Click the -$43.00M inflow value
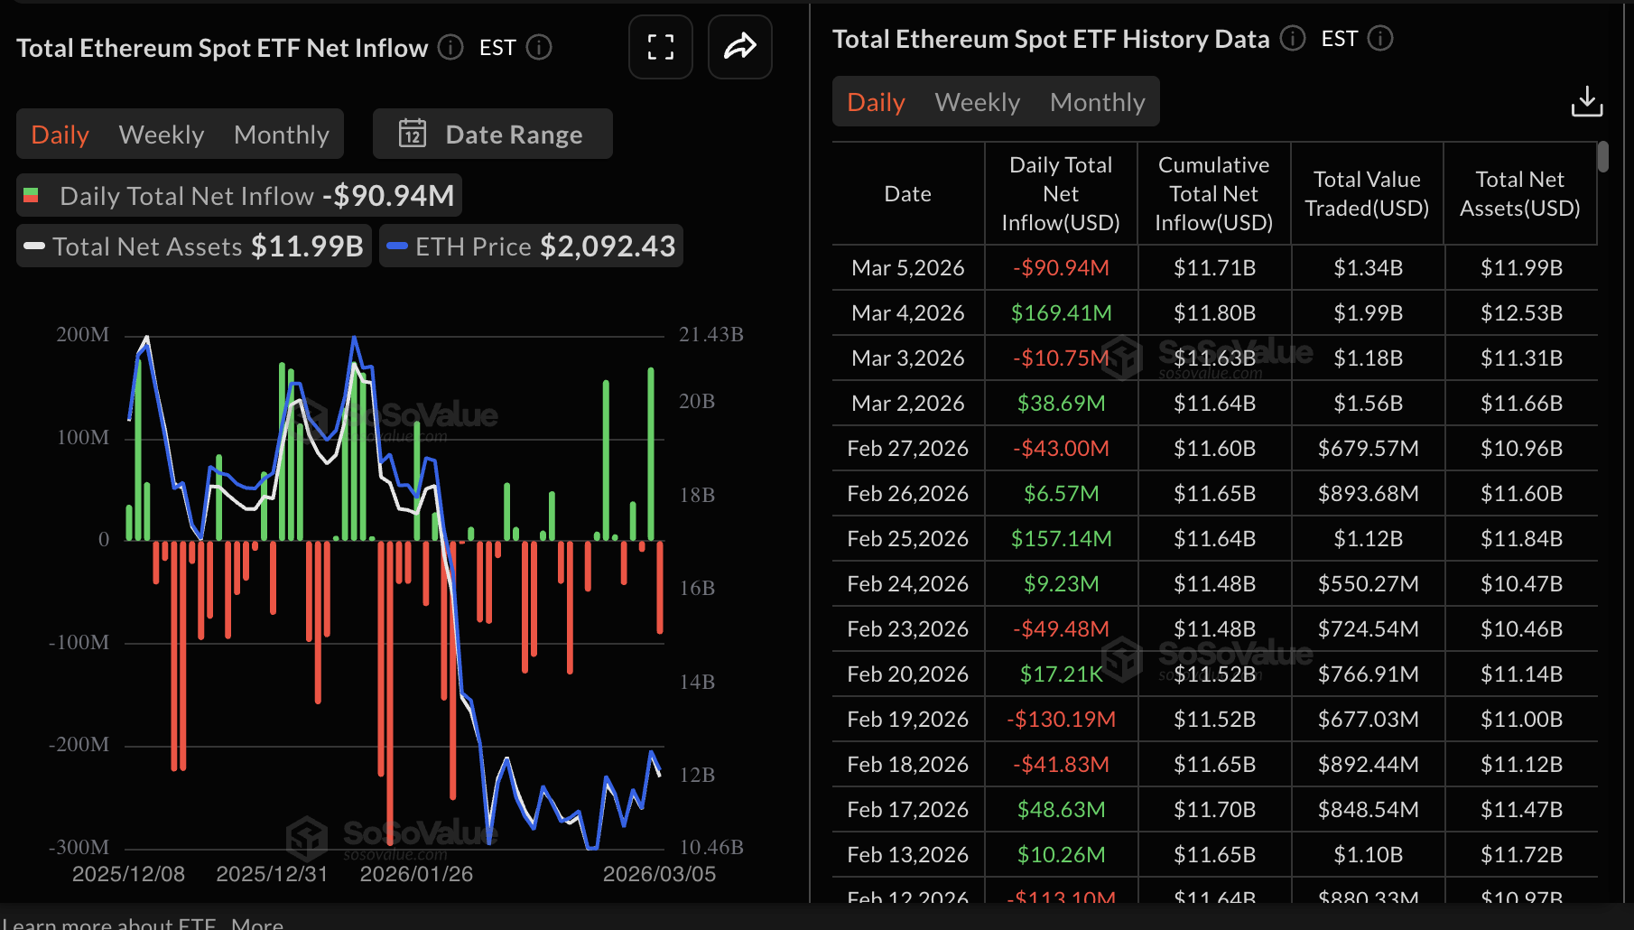 [1061, 449]
